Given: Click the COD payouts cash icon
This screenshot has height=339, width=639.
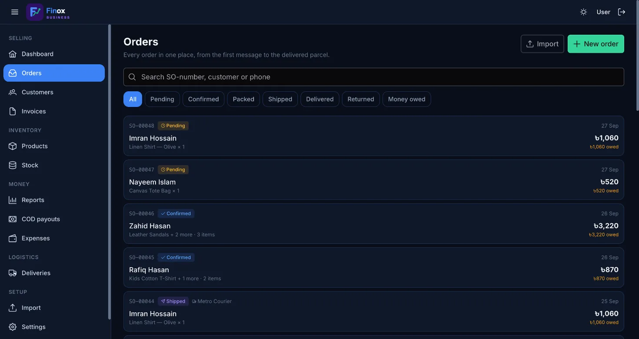Looking at the screenshot, I should 13,219.
